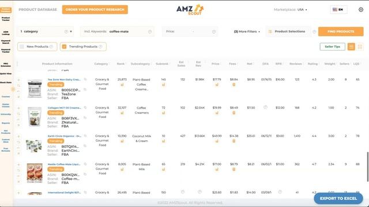
Task: Click the Incl. Keywords input field
Action: pos(117,32)
